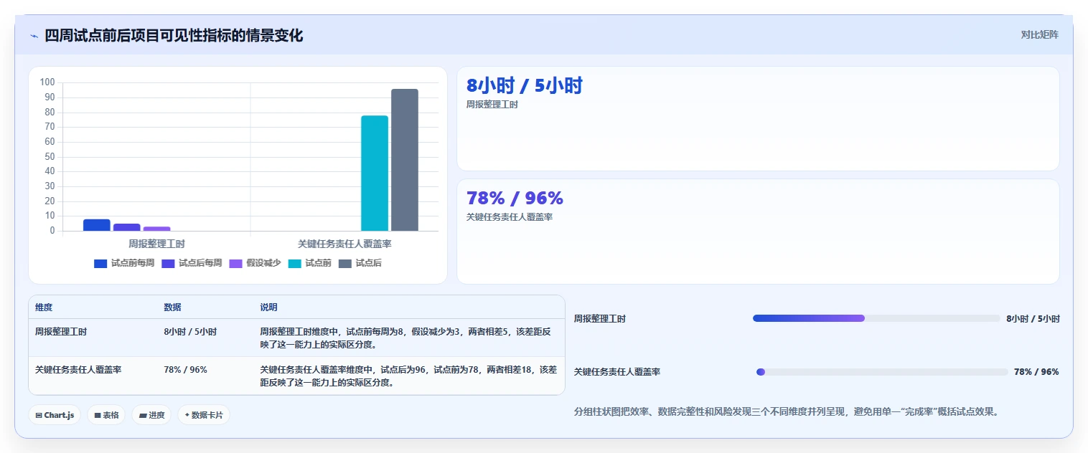Click the 8小时 / 5小时 data card value
Screen dimensions: 1088x453
(x=525, y=86)
